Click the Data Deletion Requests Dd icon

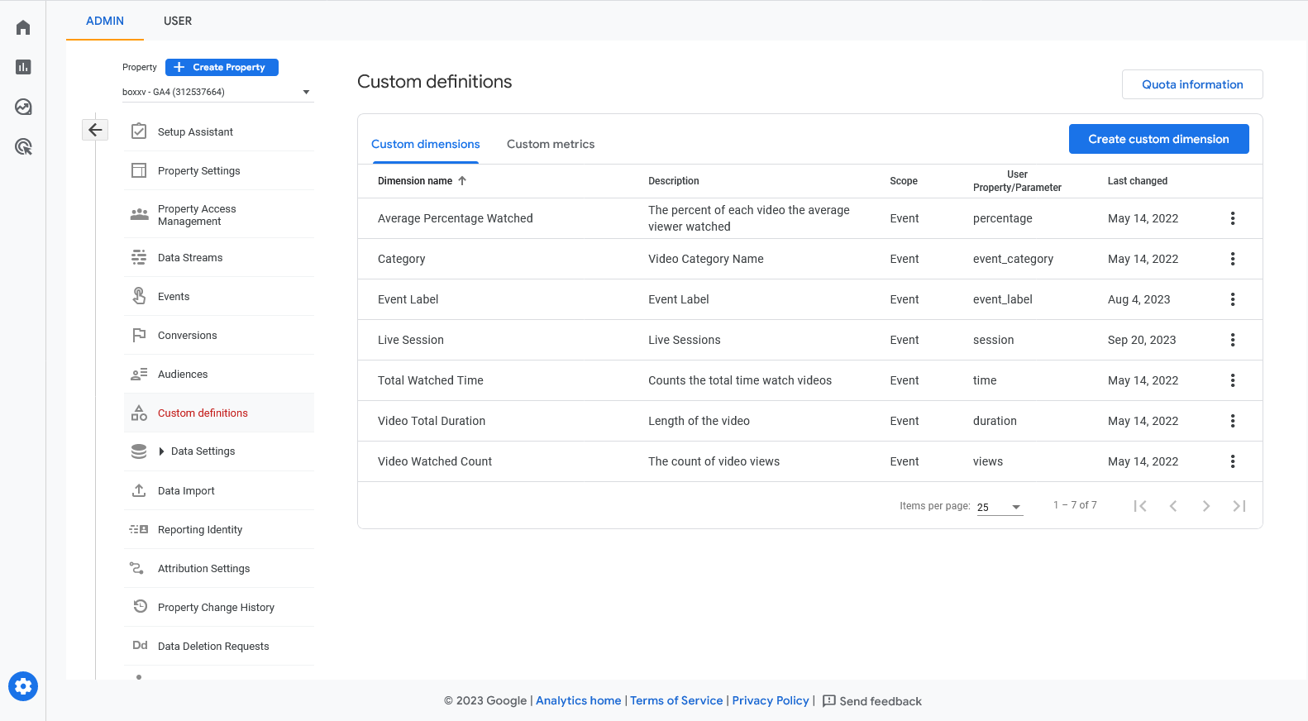pyautogui.click(x=140, y=646)
